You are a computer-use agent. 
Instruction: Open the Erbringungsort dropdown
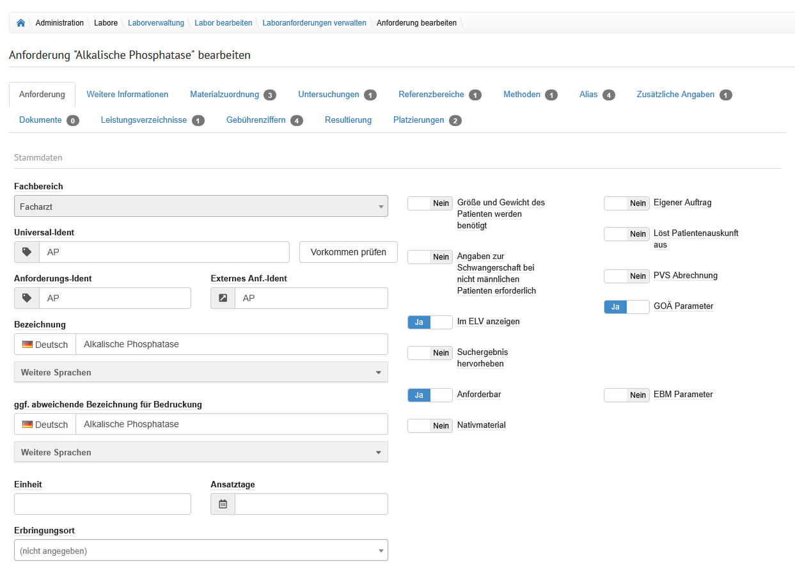coord(201,551)
